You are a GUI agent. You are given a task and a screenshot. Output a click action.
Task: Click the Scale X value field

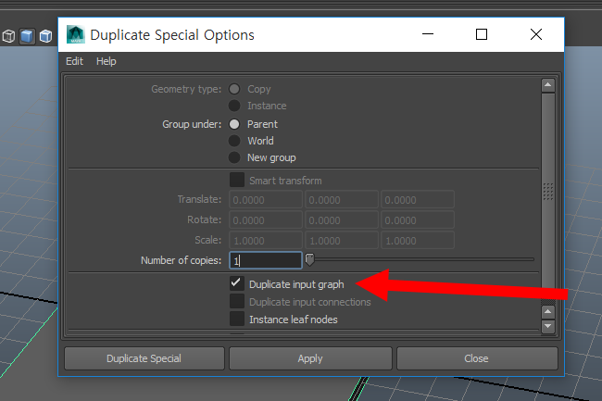click(x=265, y=240)
